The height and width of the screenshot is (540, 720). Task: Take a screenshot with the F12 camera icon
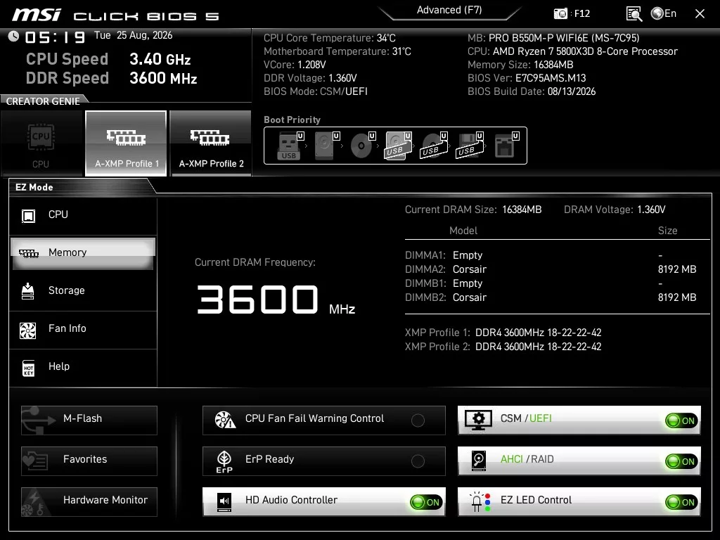click(x=560, y=14)
